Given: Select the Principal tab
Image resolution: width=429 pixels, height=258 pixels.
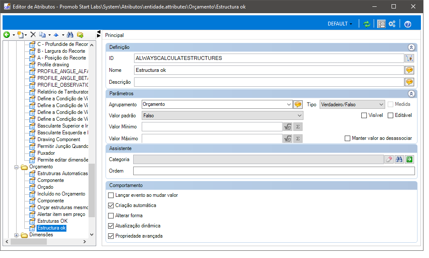Looking at the screenshot, I should [x=114, y=35].
